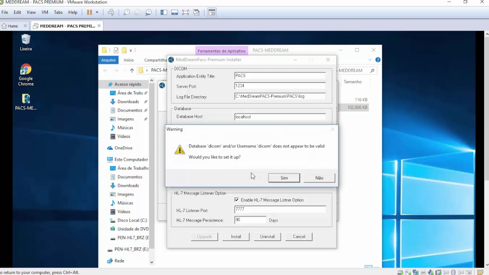Click the properties checkmark icon in Explorer title bar
The width and height of the screenshot is (489, 275).
click(x=116, y=50)
